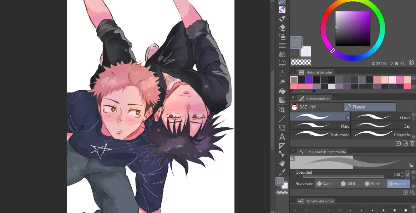Choose the G real brush
Viewport: 416px width, 213px height.
pos(381,117)
